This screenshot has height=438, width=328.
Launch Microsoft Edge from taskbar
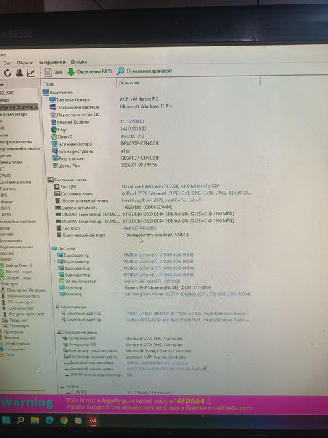coord(49,420)
